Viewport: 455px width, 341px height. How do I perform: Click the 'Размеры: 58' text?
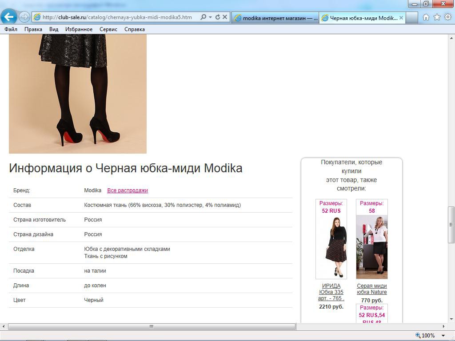coord(372,207)
